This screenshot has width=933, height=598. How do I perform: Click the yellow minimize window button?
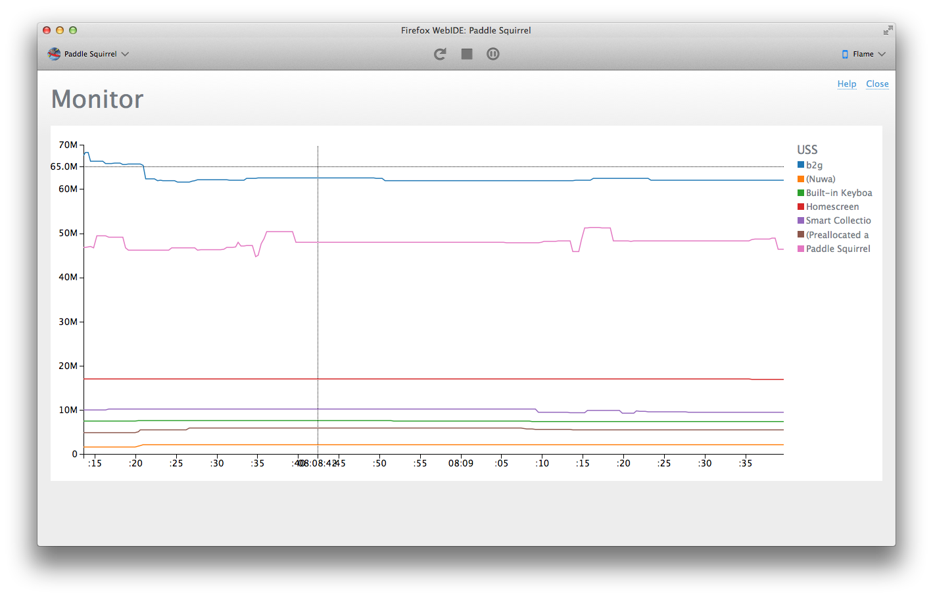pyautogui.click(x=60, y=30)
